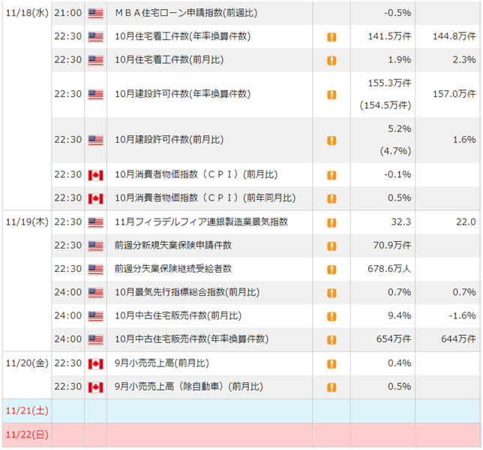Click the 32.3 previous value
Viewport: 483px width, 450px height.
coord(401,222)
